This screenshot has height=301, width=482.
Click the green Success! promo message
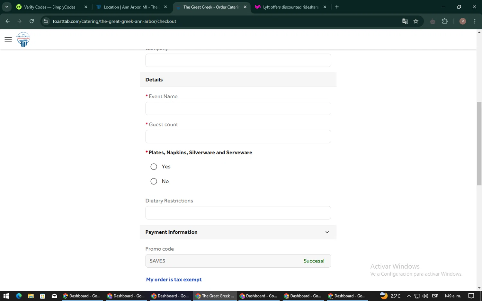[x=314, y=261]
